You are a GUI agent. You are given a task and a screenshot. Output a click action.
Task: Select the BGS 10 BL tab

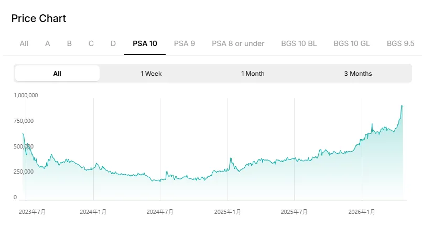pyautogui.click(x=299, y=43)
